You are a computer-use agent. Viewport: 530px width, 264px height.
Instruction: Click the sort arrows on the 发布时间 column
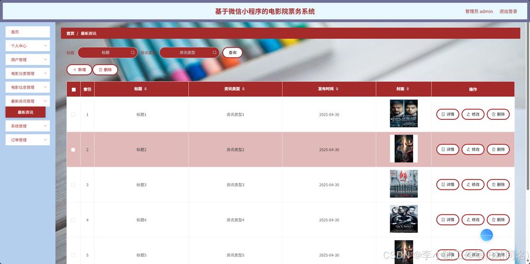[x=337, y=89]
